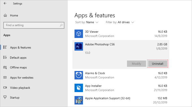Screen dimensions: 192x107
Task: Go back with the Settings arrow
Action: coord(5,3)
